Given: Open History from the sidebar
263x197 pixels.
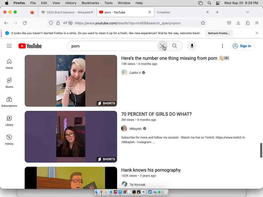Looking at the screenshot, I should pyautogui.click(x=9, y=140).
